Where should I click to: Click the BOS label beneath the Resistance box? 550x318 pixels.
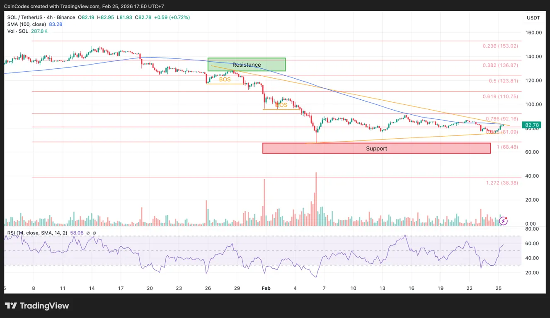[225, 79]
